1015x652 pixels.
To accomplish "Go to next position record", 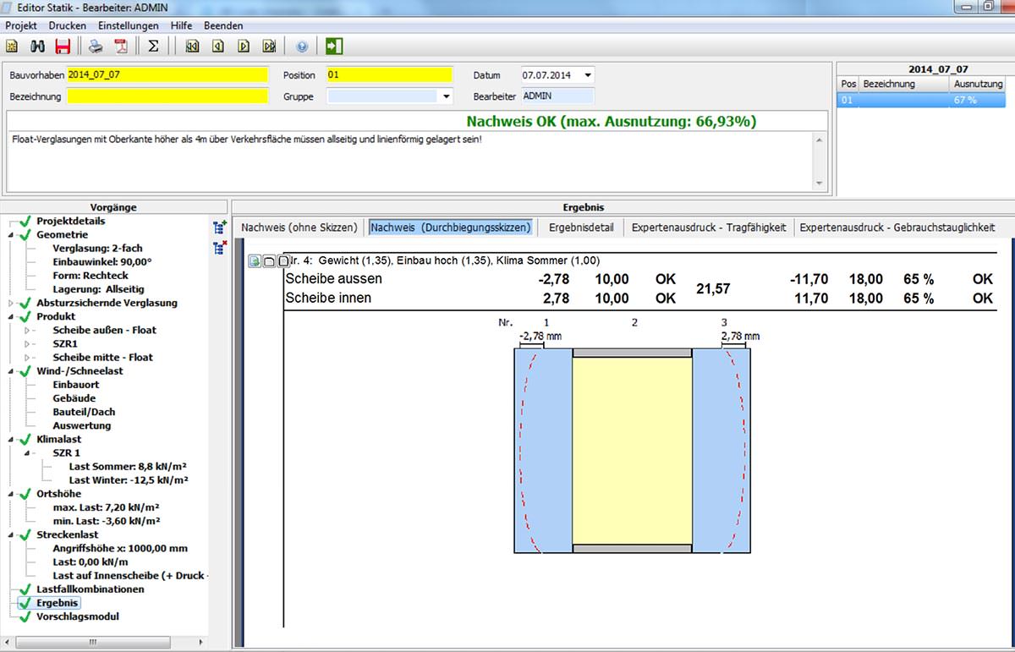I will tap(244, 46).
